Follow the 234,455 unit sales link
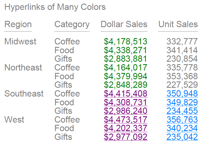202x147 pixels. [182, 111]
